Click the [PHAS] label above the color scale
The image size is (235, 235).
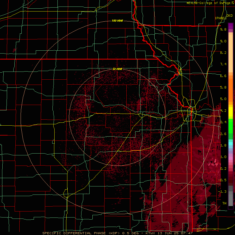click(x=220, y=18)
